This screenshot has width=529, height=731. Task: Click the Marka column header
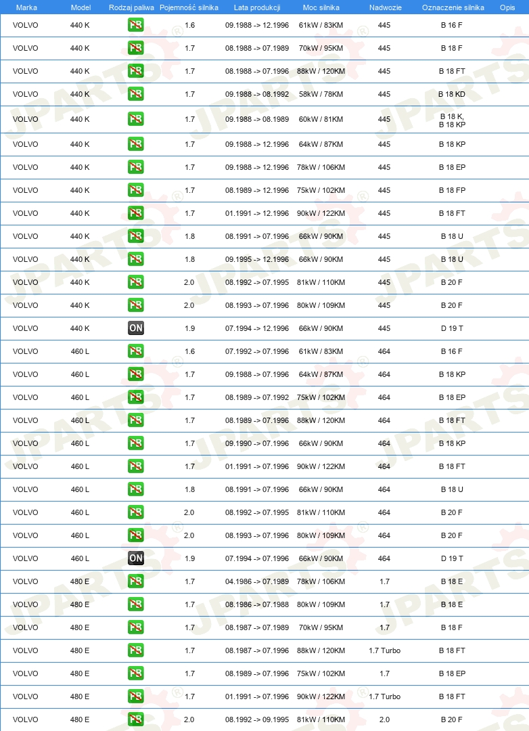click(x=26, y=7)
